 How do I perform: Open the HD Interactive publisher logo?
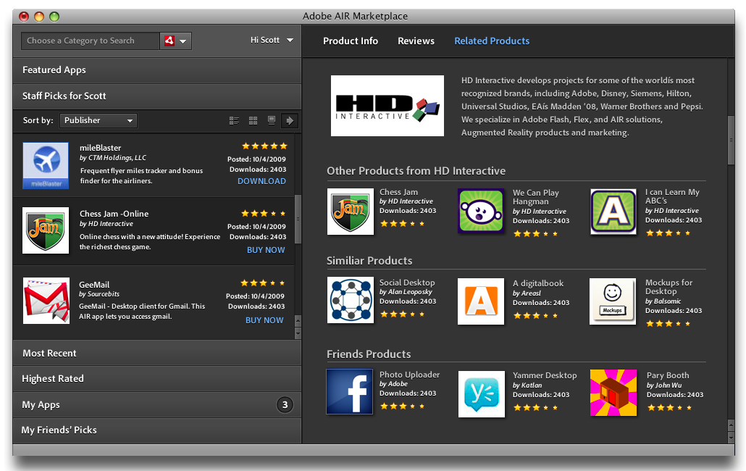click(387, 106)
